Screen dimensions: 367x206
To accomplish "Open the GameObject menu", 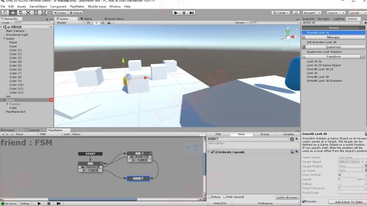I will [x=38, y=7].
